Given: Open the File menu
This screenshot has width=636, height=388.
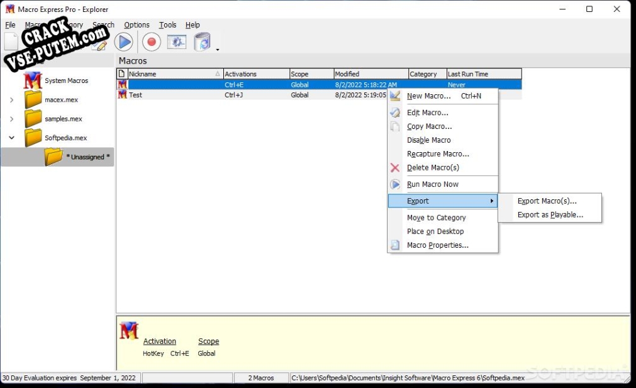Looking at the screenshot, I should (x=10, y=25).
